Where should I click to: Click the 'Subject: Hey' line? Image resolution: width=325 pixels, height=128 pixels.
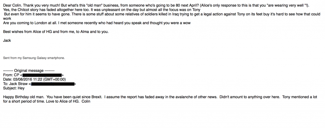(14, 88)
